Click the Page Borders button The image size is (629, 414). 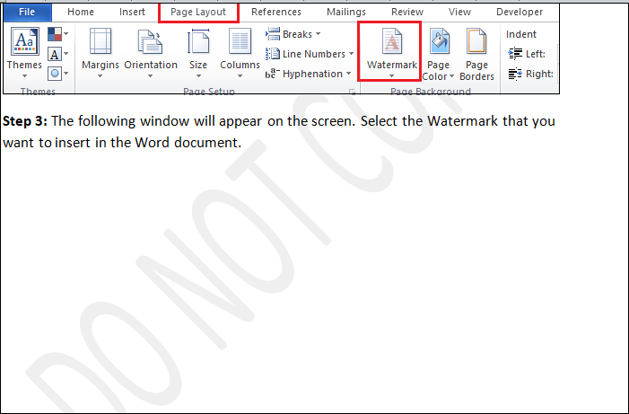[x=476, y=56]
